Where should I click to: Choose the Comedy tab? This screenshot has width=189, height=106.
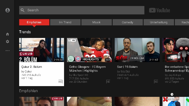click(x=128, y=22)
